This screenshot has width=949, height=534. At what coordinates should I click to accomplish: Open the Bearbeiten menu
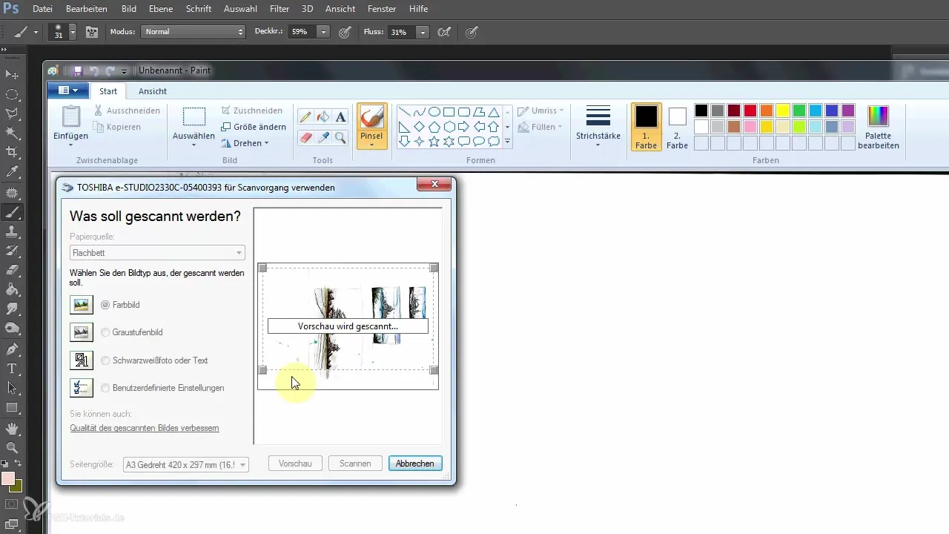click(x=87, y=9)
